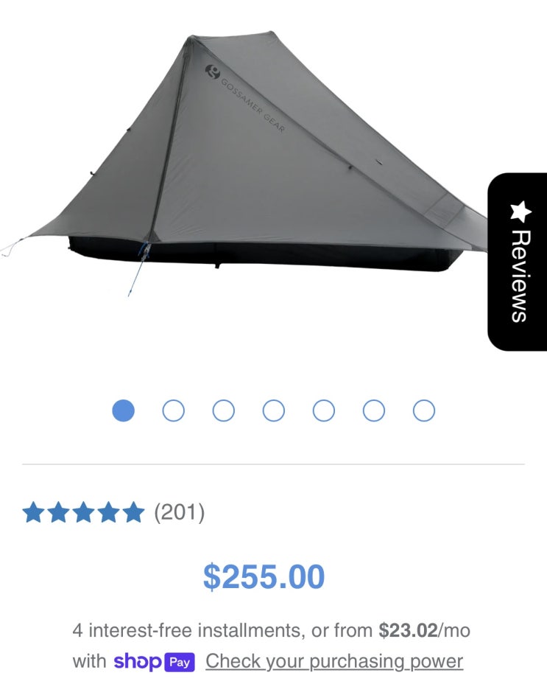Screen dimensions: 547x681
Task: Show the fifth carousel image dot
Action: [x=324, y=411]
